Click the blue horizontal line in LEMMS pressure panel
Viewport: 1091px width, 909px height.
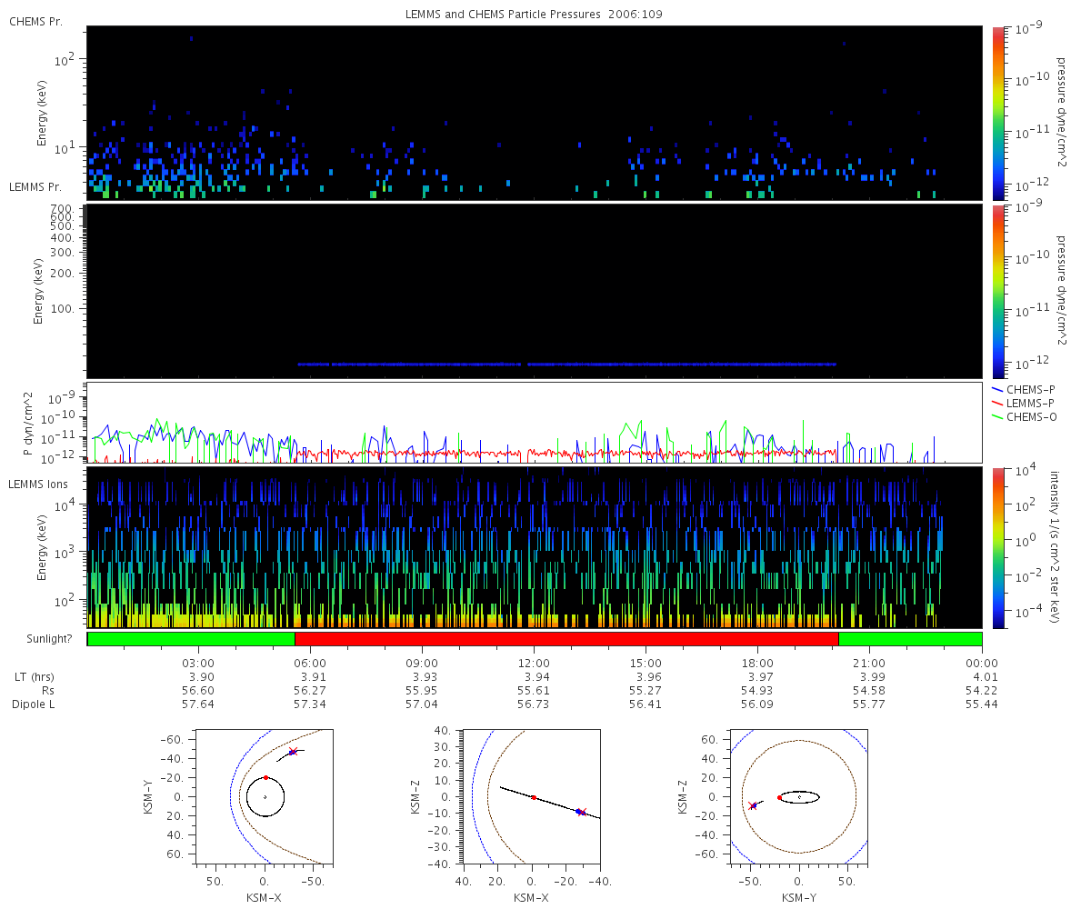(566, 365)
